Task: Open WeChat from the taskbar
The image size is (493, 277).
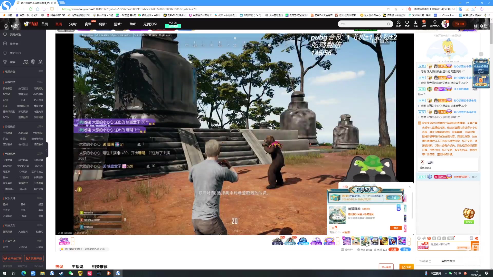Action: click(x=71, y=273)
